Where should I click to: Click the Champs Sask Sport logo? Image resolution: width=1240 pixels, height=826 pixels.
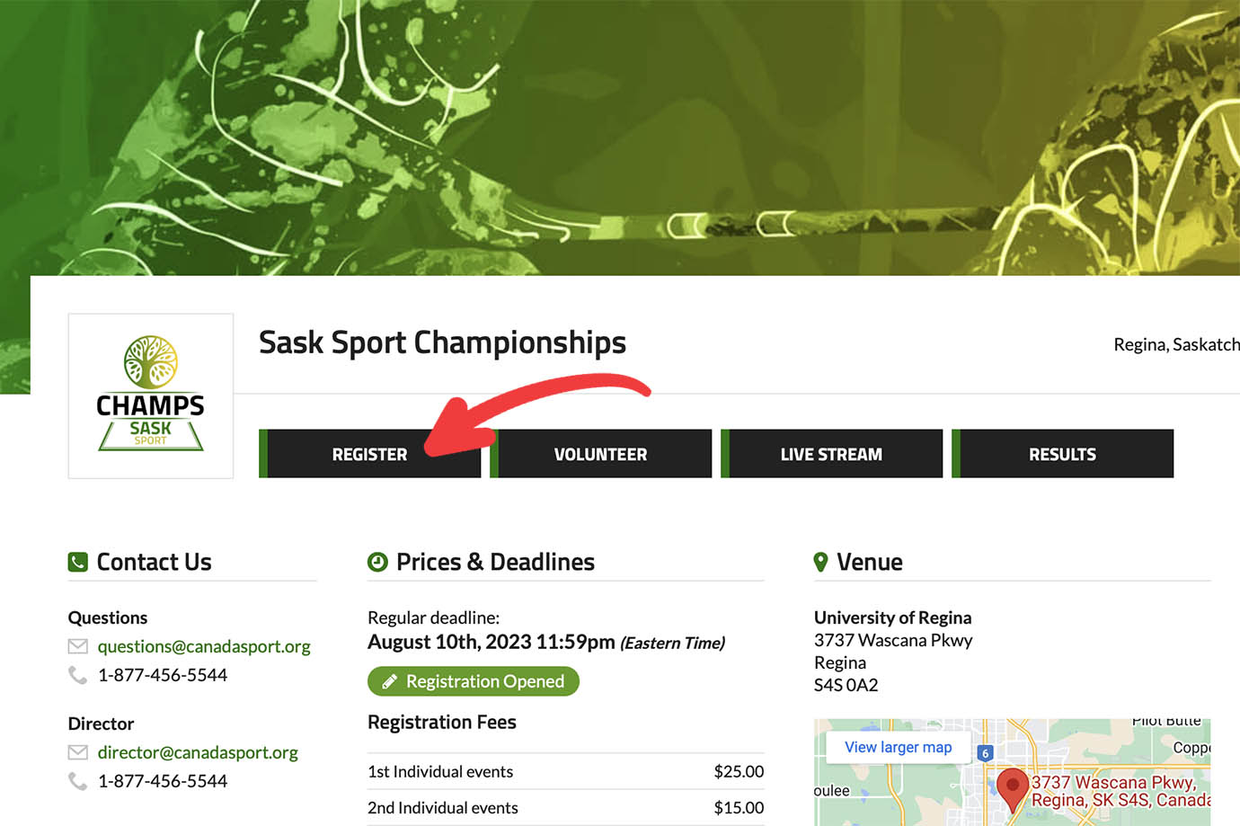[x=151, y=395]
